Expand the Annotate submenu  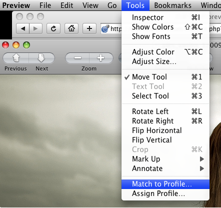pos(165,168)
